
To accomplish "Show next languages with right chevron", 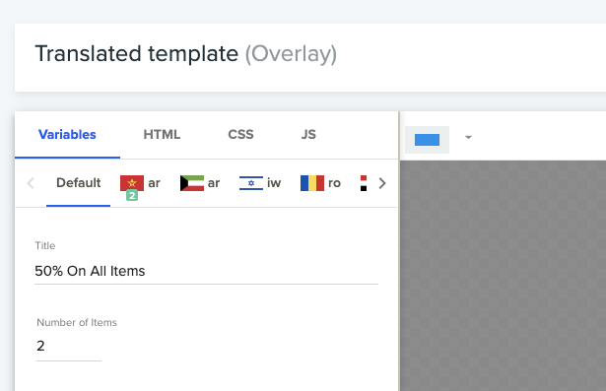I will tap(382, 183).
